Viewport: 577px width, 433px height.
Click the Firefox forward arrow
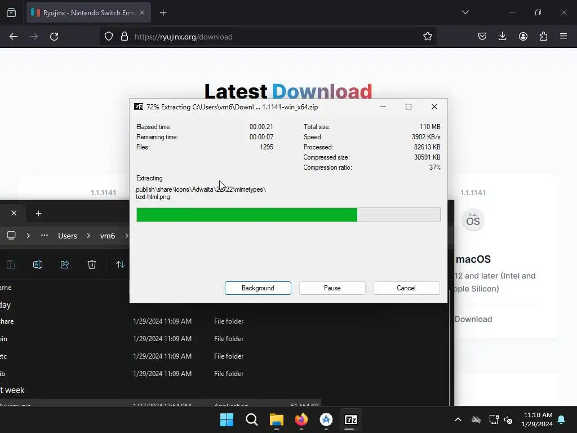click(x=34, y=37)
